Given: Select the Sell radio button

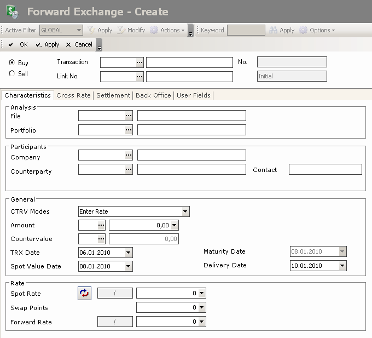Looking at the screenshot, I should point(12,73).
